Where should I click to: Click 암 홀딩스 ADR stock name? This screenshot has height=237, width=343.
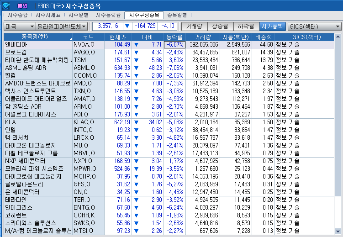coord(23,106)
